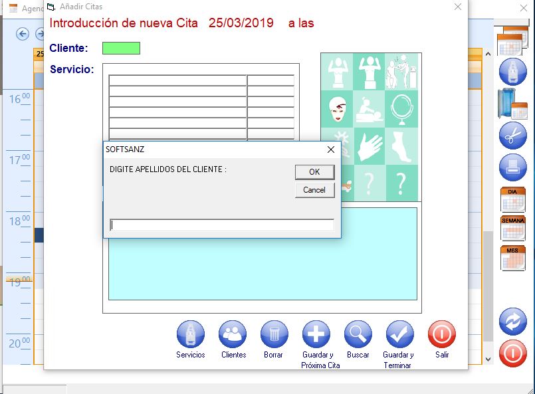The image size is (535, 394).
Task: Click the scissors icon in right sidebar
Action: [512, 136]
